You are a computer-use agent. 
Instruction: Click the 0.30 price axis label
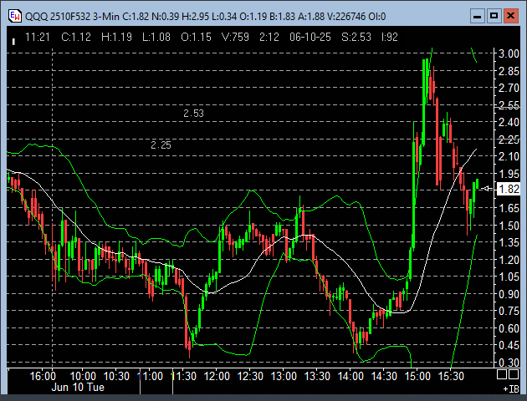tap(509, 363)
